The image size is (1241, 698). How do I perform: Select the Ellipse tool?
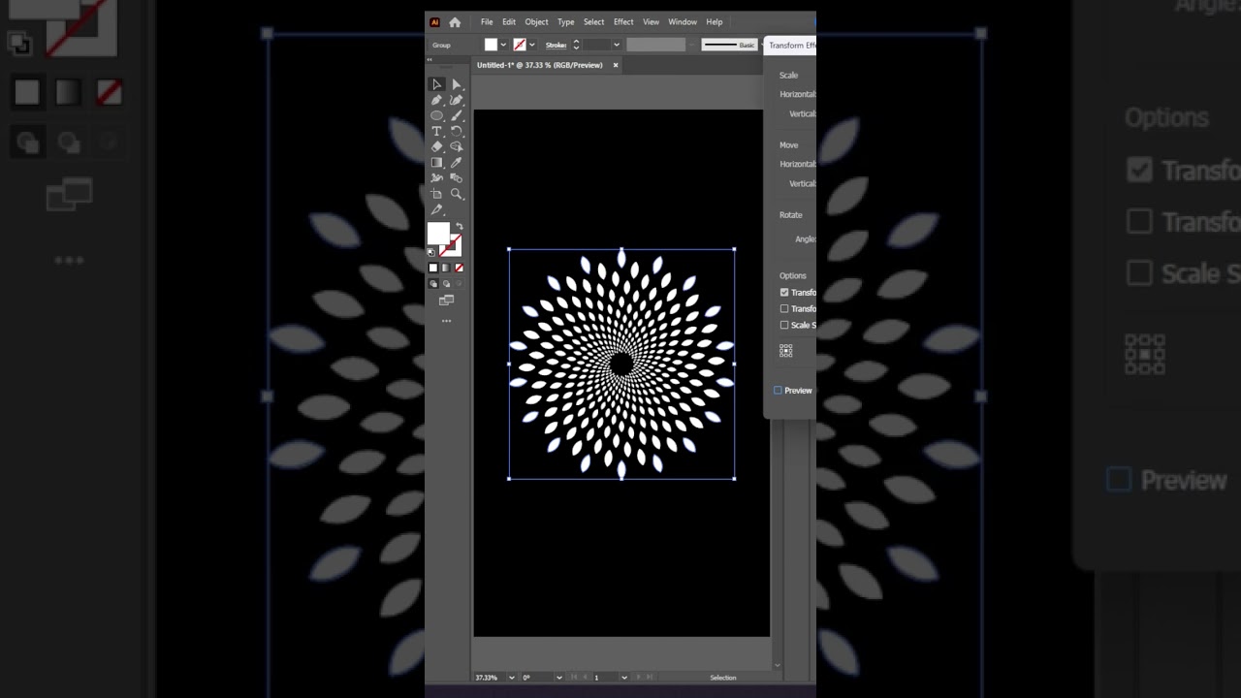(437, 115)
